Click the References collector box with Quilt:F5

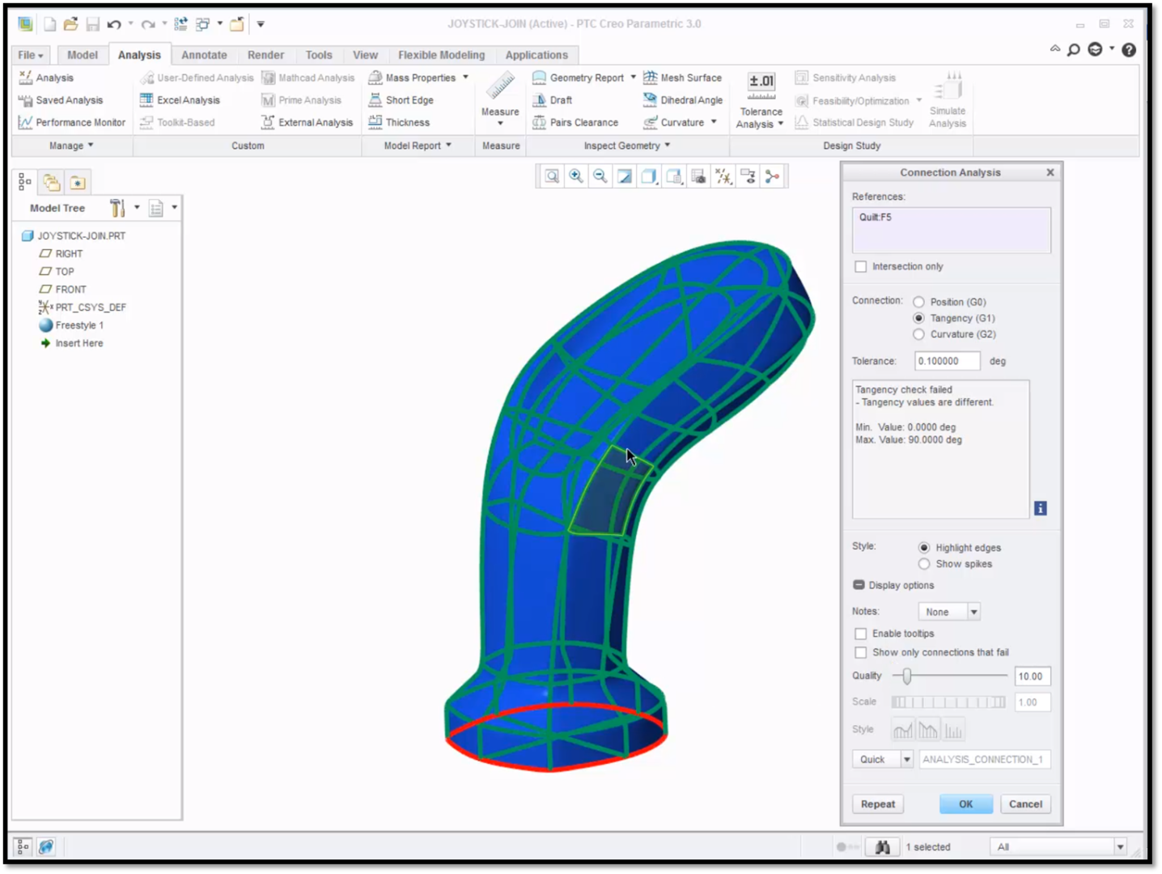coord(951,231)
